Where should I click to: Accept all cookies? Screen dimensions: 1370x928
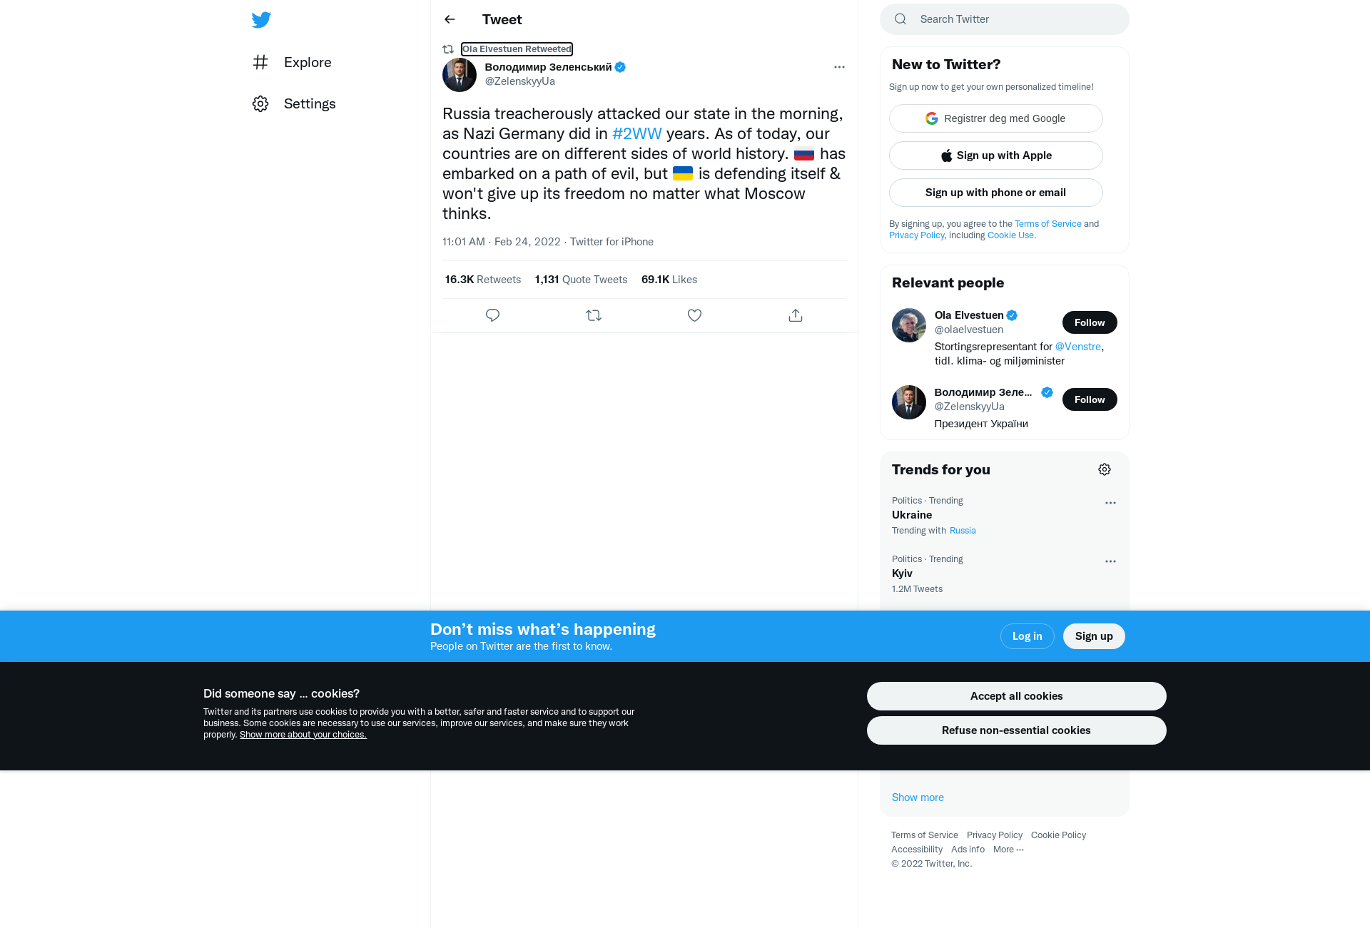[x=1016, y=696]
